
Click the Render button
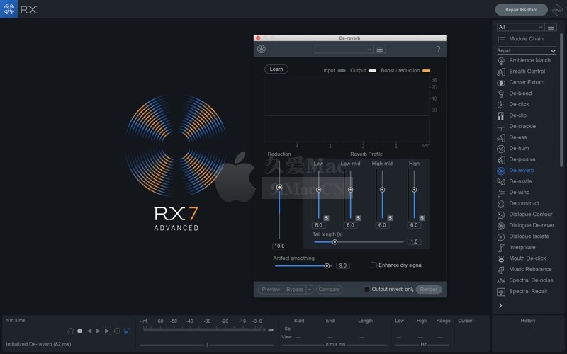(x=429, y=290)
